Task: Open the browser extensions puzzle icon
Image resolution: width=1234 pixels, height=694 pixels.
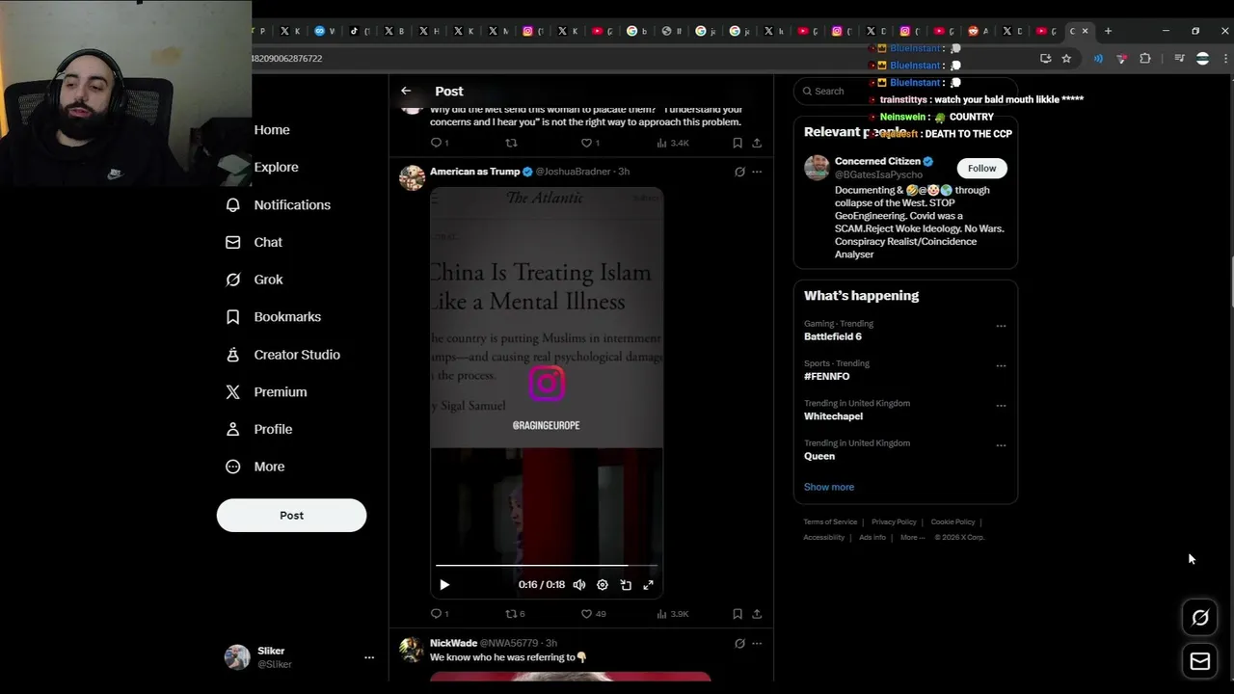Action: (1145, 59)
